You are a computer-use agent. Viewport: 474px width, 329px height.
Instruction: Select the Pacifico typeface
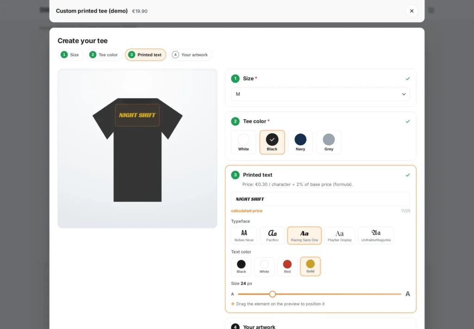(x=272, y=236)
